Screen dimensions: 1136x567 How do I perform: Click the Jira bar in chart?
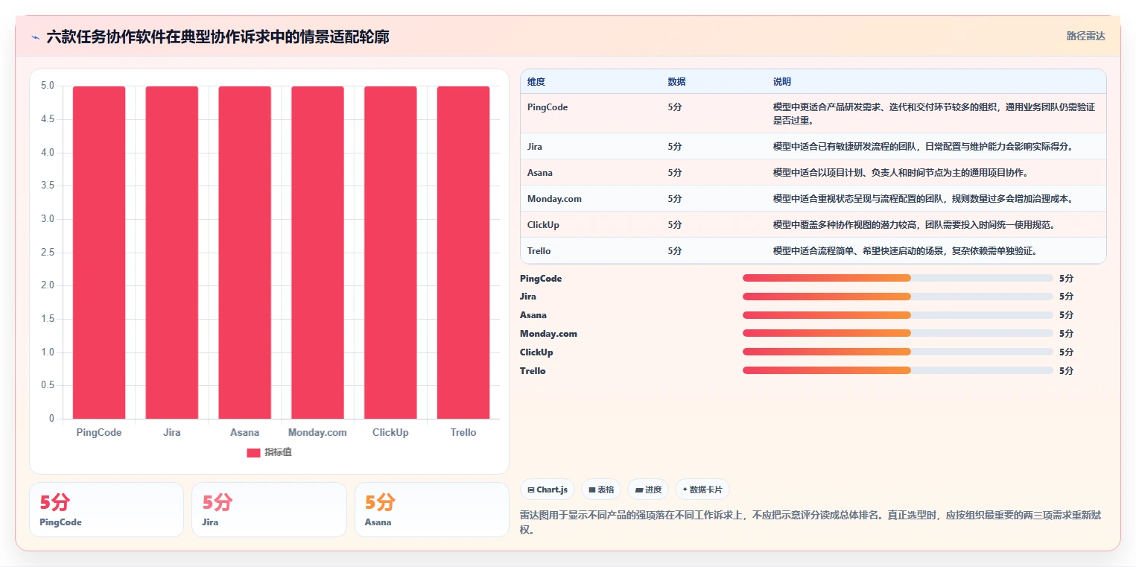172,253
